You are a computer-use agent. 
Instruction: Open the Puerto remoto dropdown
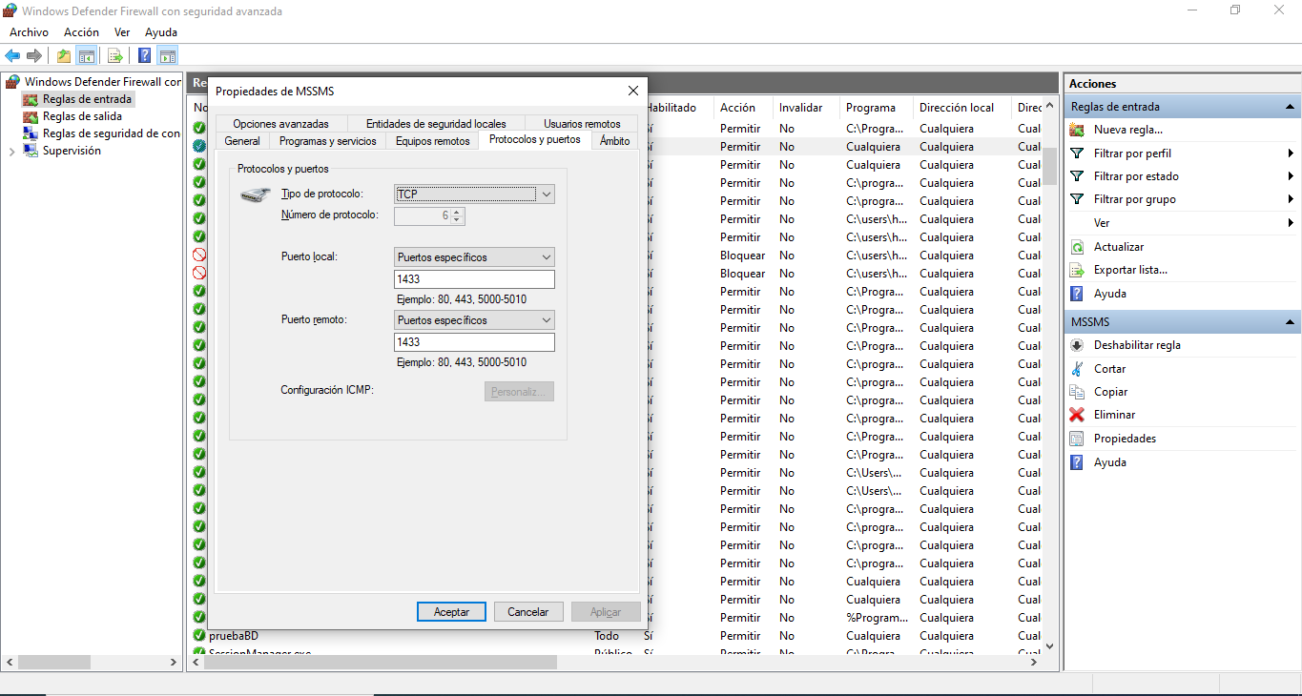tap(474, 320)
